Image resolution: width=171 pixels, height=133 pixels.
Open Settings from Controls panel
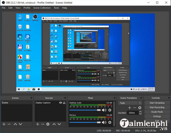pos(157,116)
